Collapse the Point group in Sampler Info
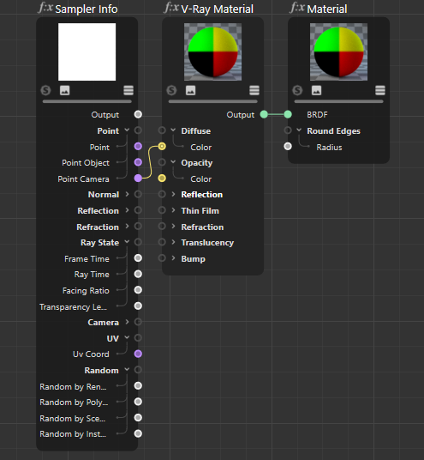 [x=127, y=130]
